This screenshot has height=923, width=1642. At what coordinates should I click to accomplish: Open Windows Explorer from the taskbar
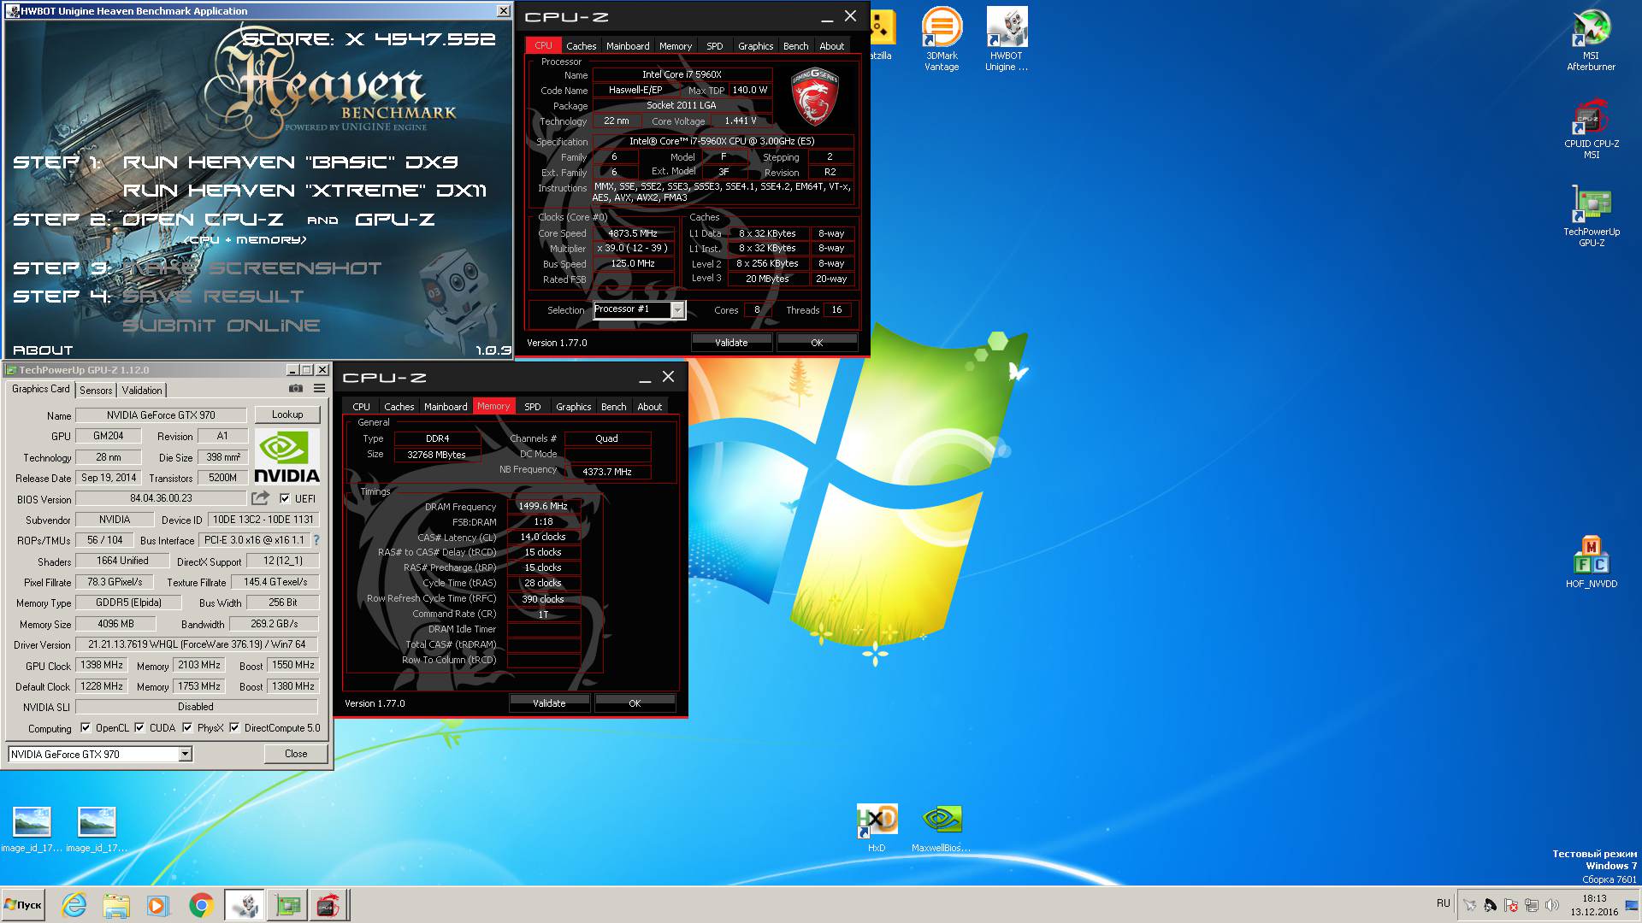(115, 905)
